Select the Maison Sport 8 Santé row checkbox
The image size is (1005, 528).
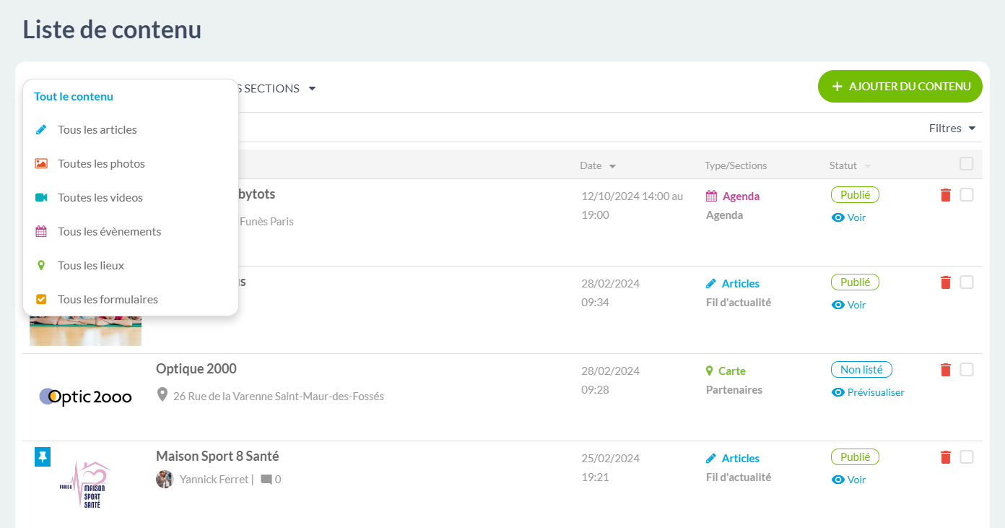pyautogui.click(x=967, y=457)
